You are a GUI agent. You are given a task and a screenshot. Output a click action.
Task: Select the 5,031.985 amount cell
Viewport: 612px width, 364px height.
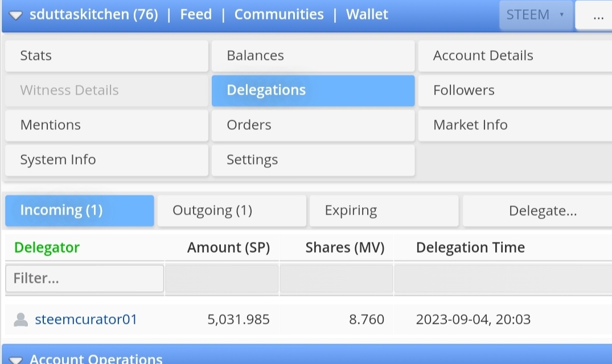[x=238, y=320]
